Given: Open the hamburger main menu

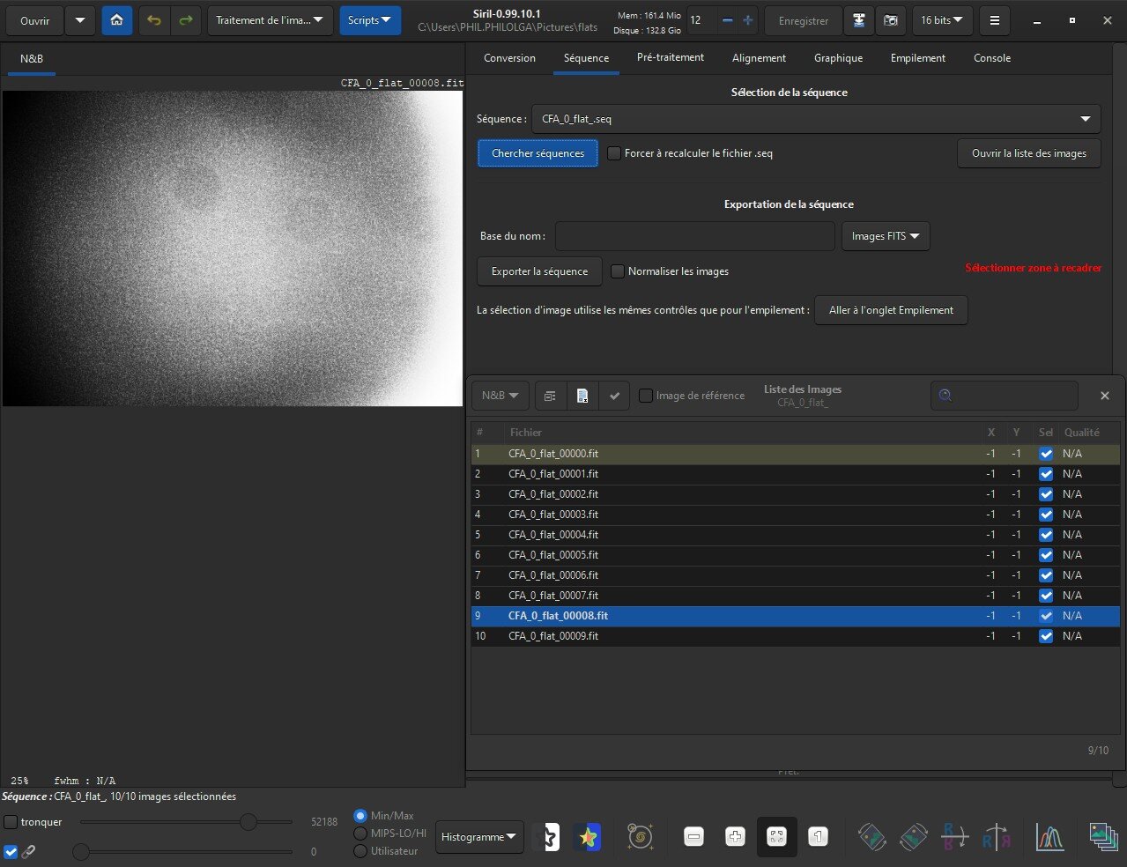Looking at the screenshot, I should click(x=995, y=20).
